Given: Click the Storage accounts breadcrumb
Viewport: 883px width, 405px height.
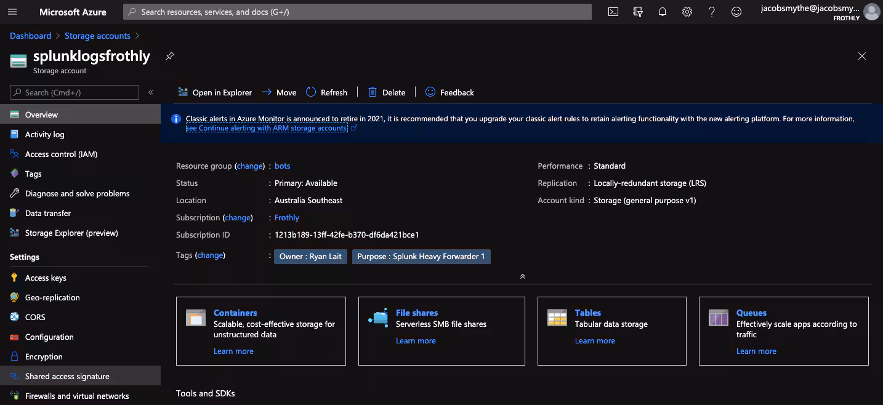Looking at the screenshot, I should tap(97, 36).
